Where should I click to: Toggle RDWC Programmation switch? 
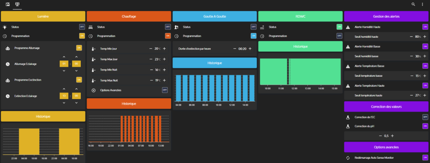340,36
